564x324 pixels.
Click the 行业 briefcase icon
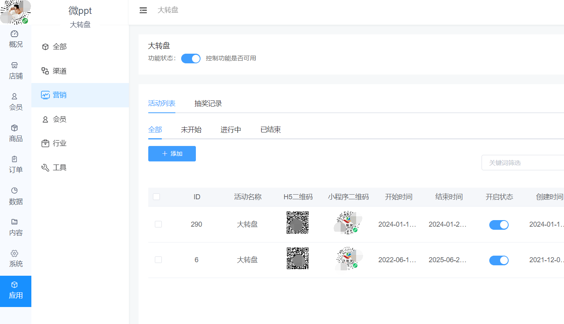tap(45, 143)
